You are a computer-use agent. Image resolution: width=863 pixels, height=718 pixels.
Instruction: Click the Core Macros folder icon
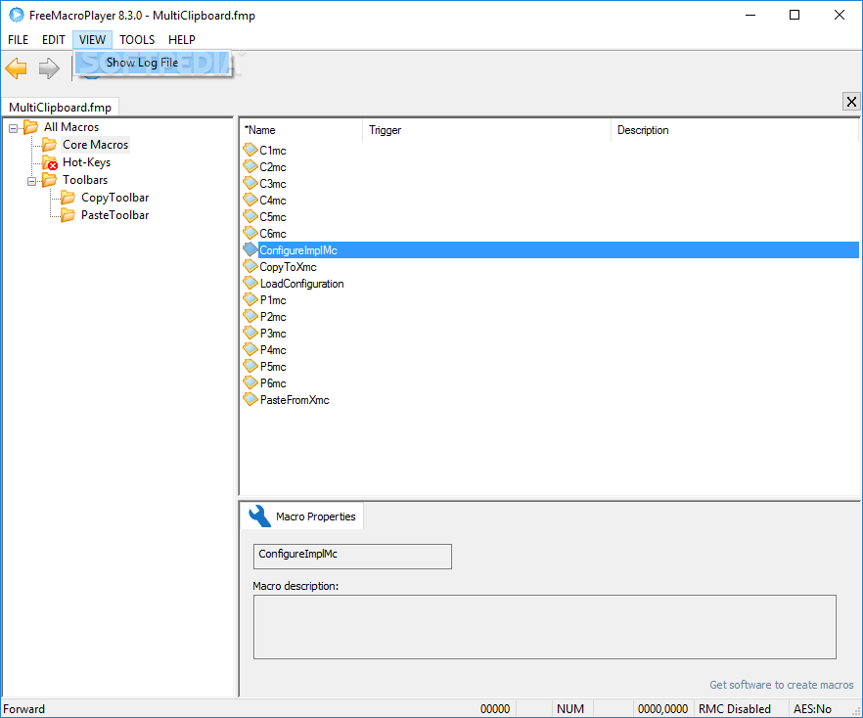pos(50,145)
